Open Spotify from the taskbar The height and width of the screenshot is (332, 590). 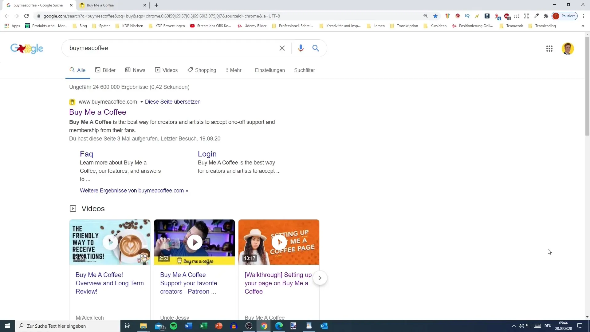(x=174, y=326)
